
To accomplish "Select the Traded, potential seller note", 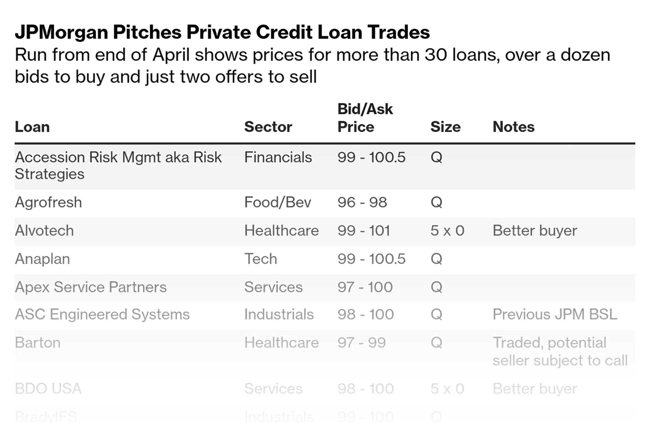I will click(x=560, y=352).
